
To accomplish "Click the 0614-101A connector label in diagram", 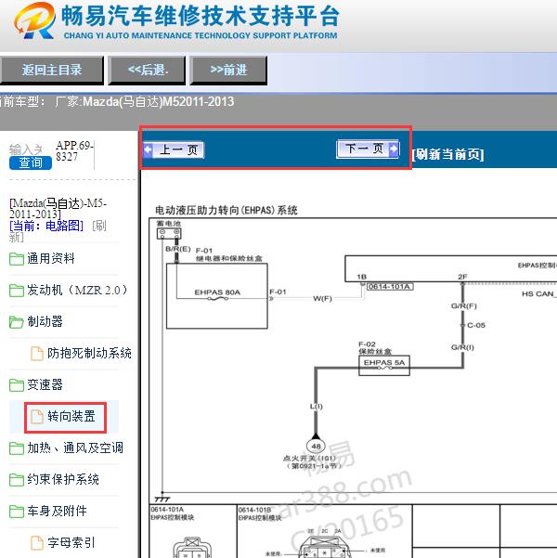I will pyautogui.click(x=390, y=287).
